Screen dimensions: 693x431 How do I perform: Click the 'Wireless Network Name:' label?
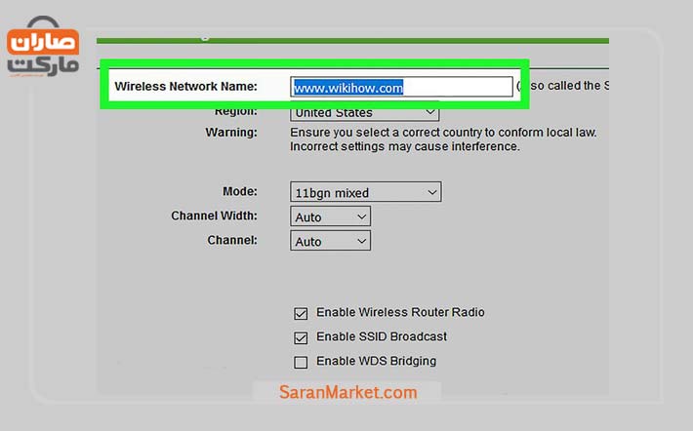click(x=185, y=87)
